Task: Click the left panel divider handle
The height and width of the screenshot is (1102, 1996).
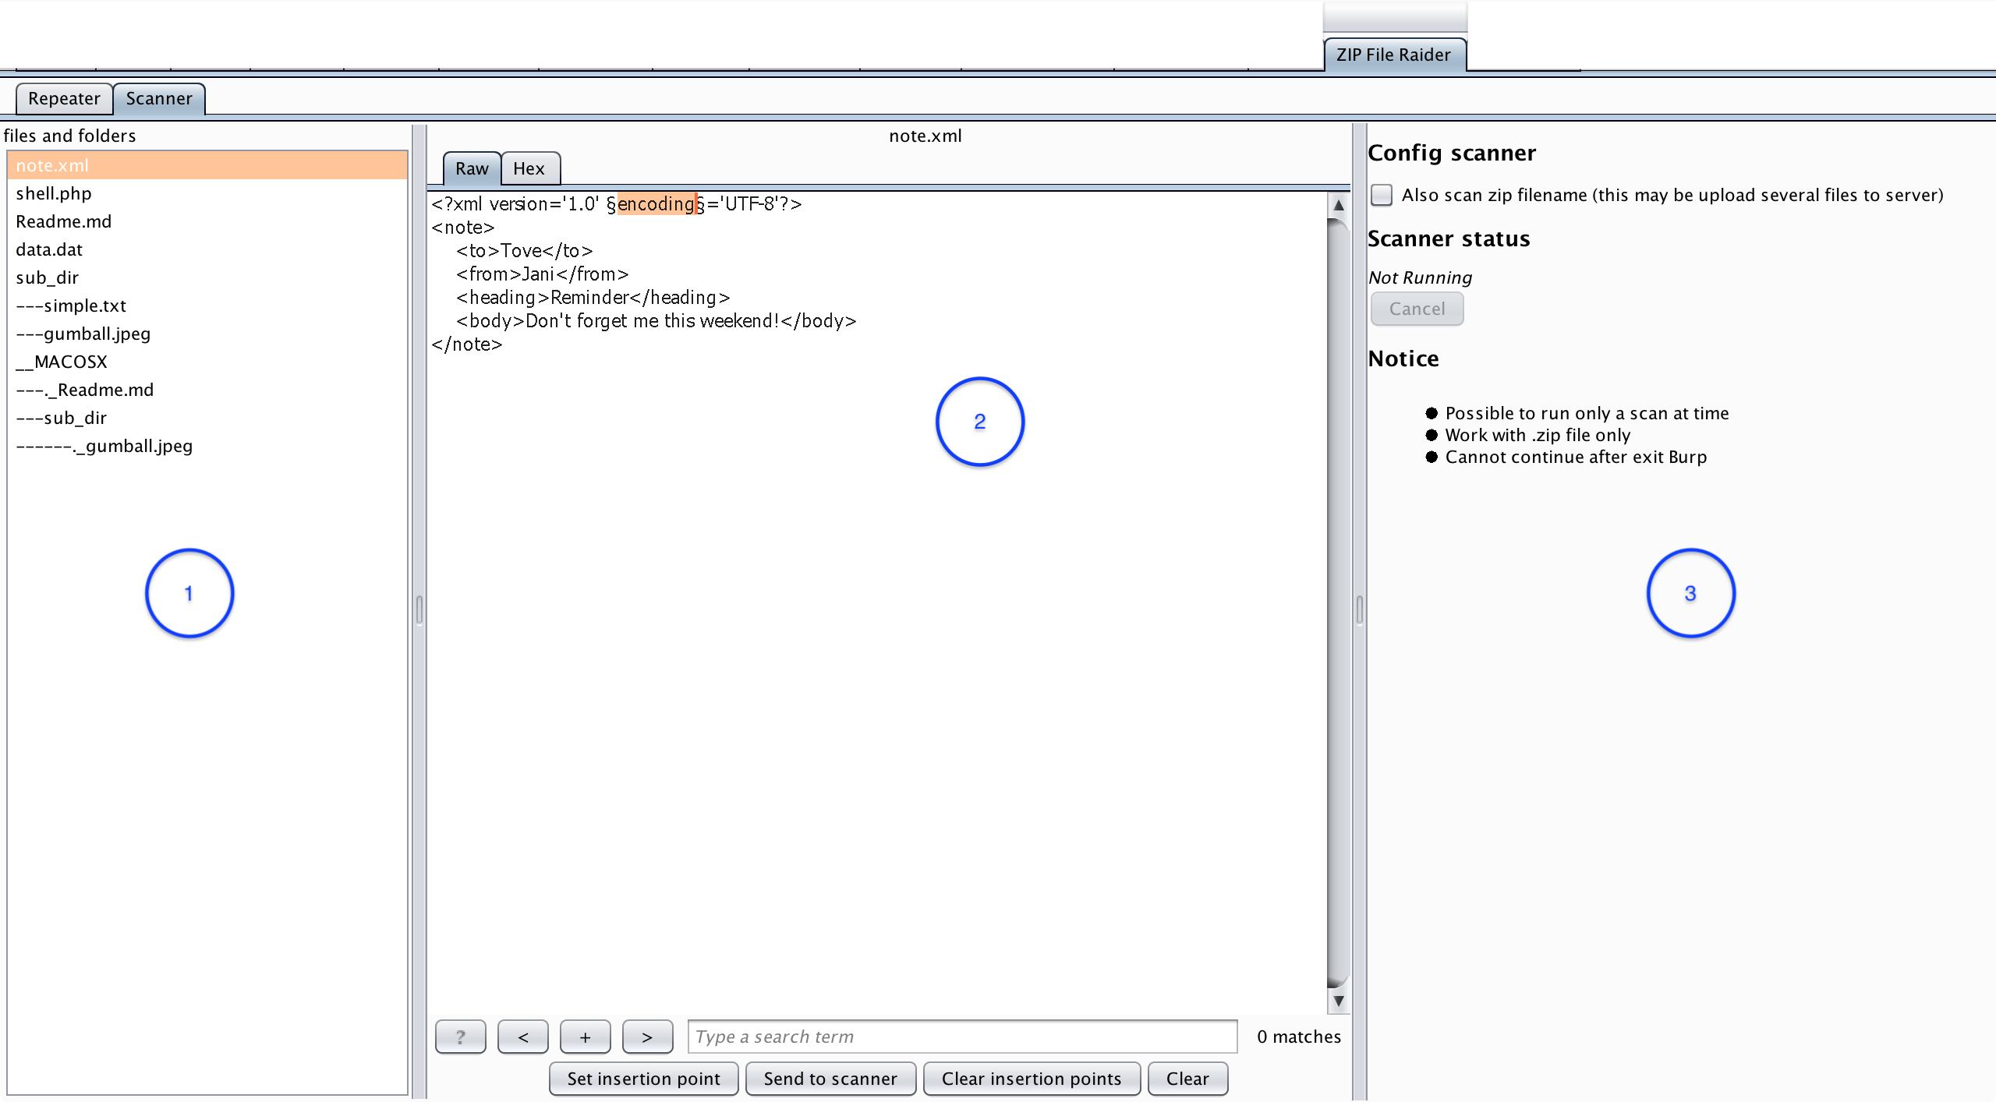Action: [419, 609]
